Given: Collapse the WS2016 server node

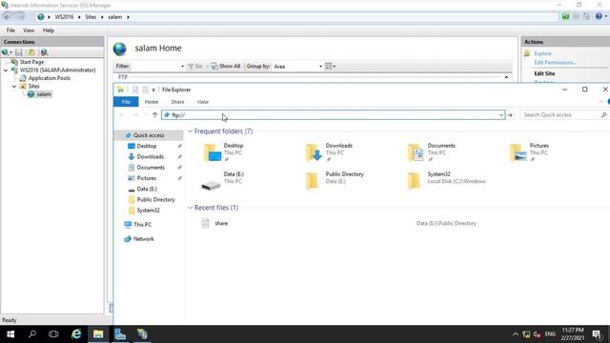Looking at the screenshot, I should (x=6, y=70).
